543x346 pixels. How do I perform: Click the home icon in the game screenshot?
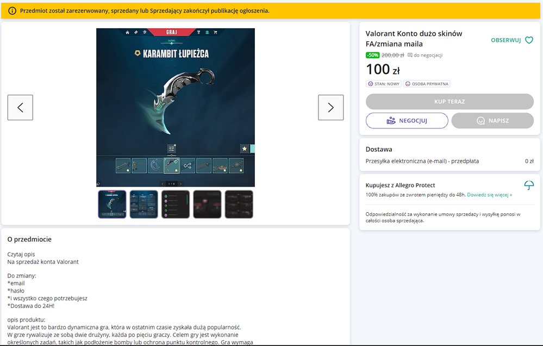127,32
